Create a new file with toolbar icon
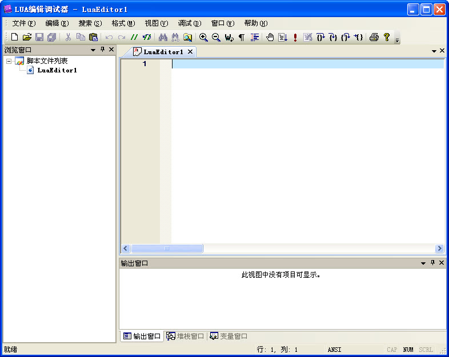 [14, 37]
